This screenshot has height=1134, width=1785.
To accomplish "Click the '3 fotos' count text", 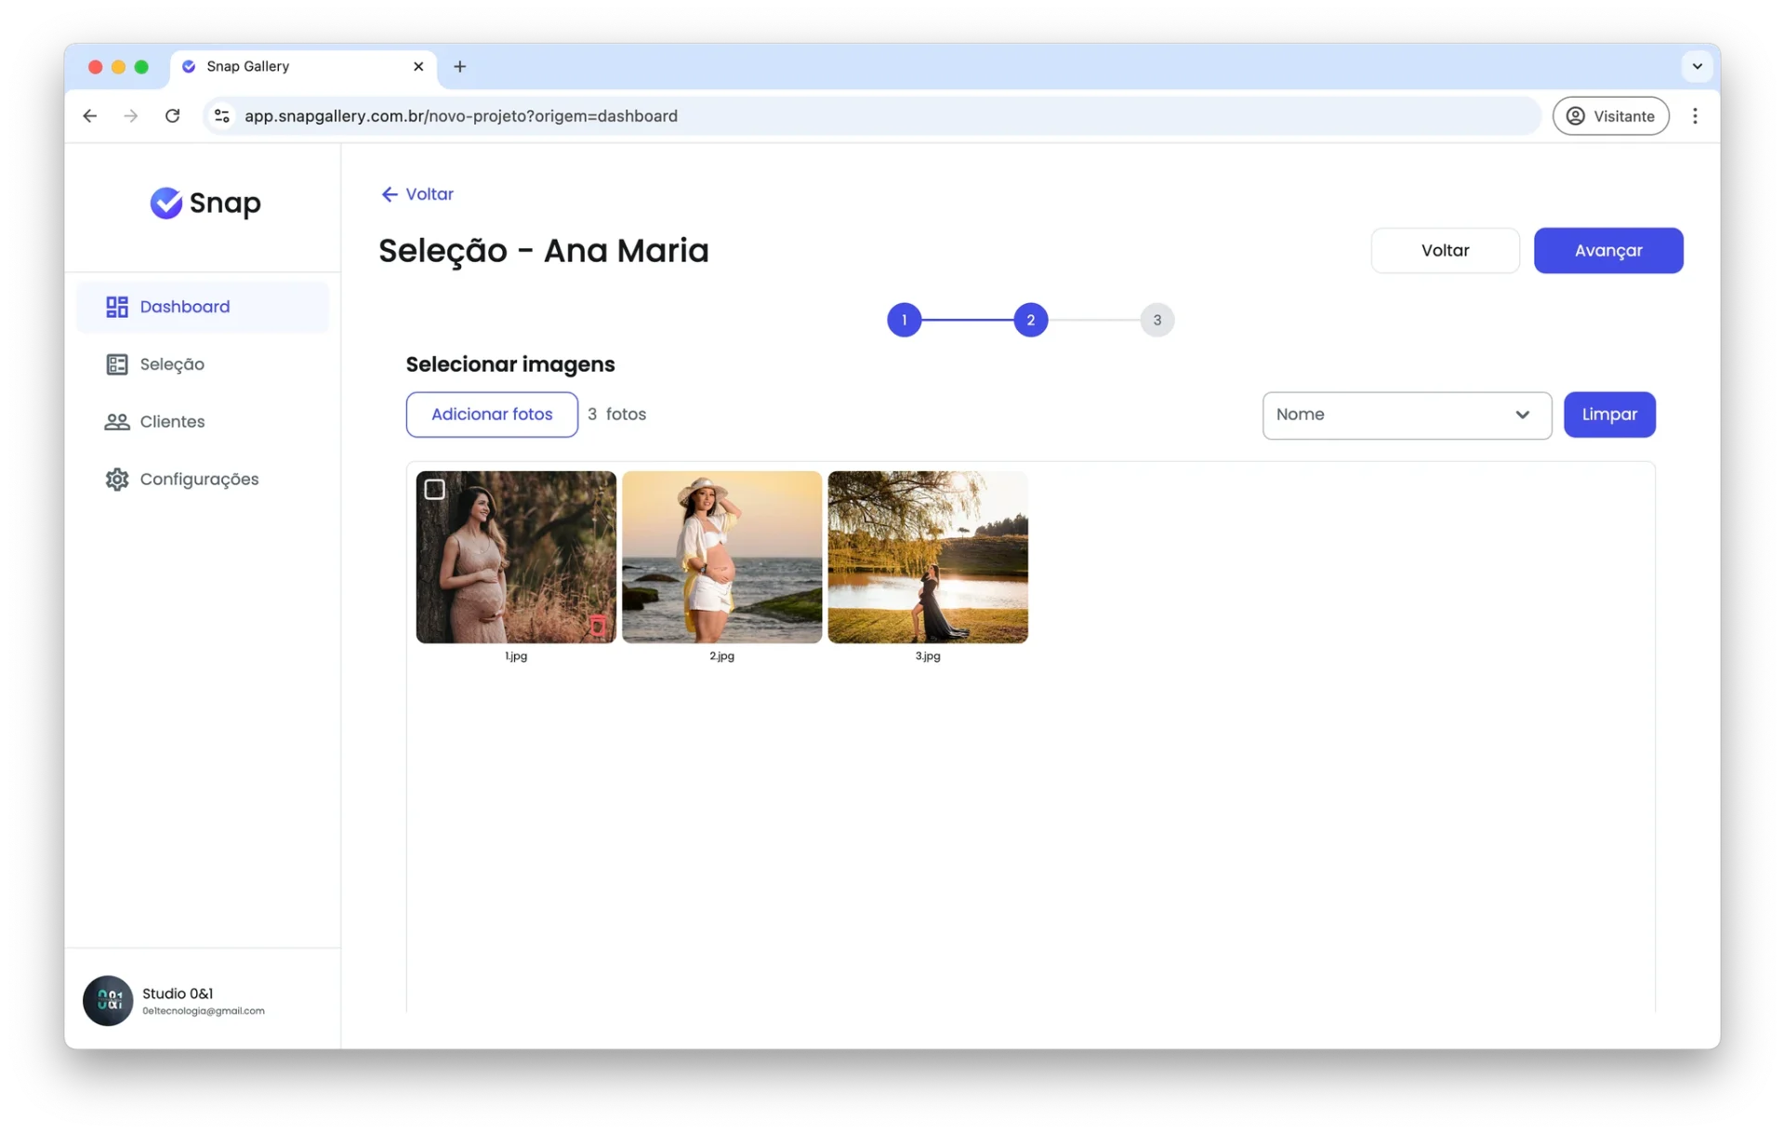I will coord(616,415).
